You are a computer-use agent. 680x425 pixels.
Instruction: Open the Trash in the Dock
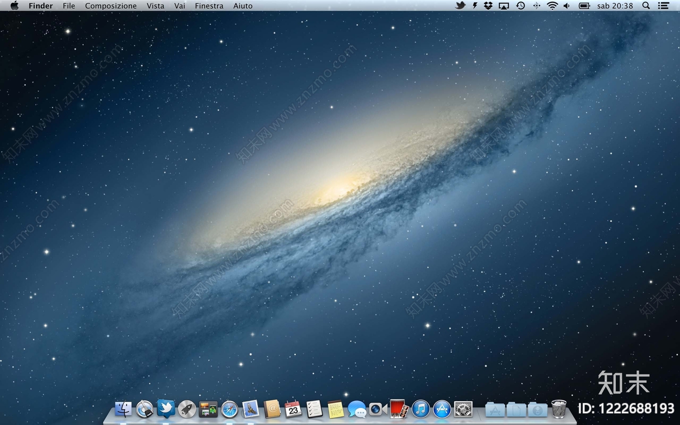559,409
